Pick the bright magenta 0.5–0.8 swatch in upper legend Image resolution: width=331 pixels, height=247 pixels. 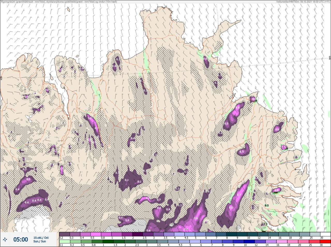click(96, 234)
